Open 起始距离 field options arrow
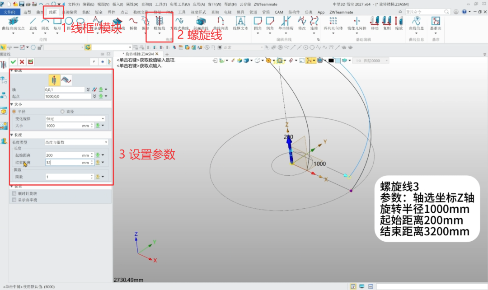 pos(103,155)
